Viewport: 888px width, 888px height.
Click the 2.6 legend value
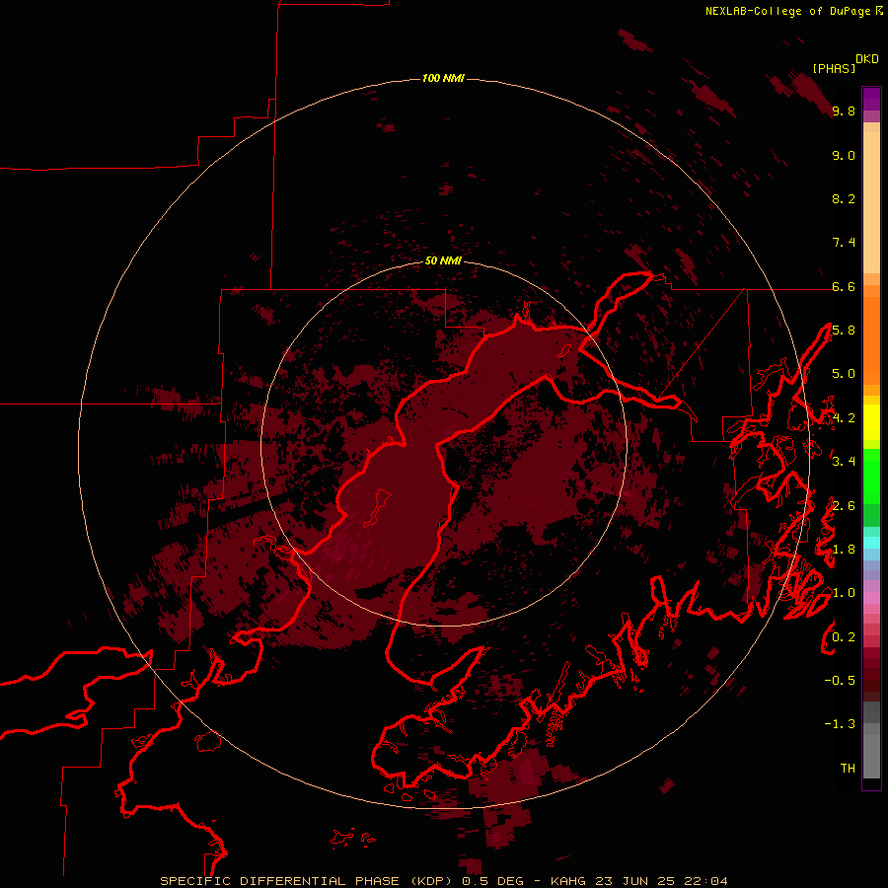(844, 506)
